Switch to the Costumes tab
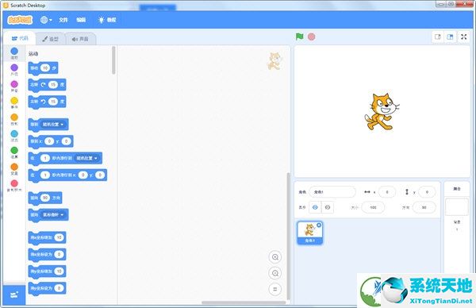The height and width of the screenshot is (308, 476). (51, 39)
